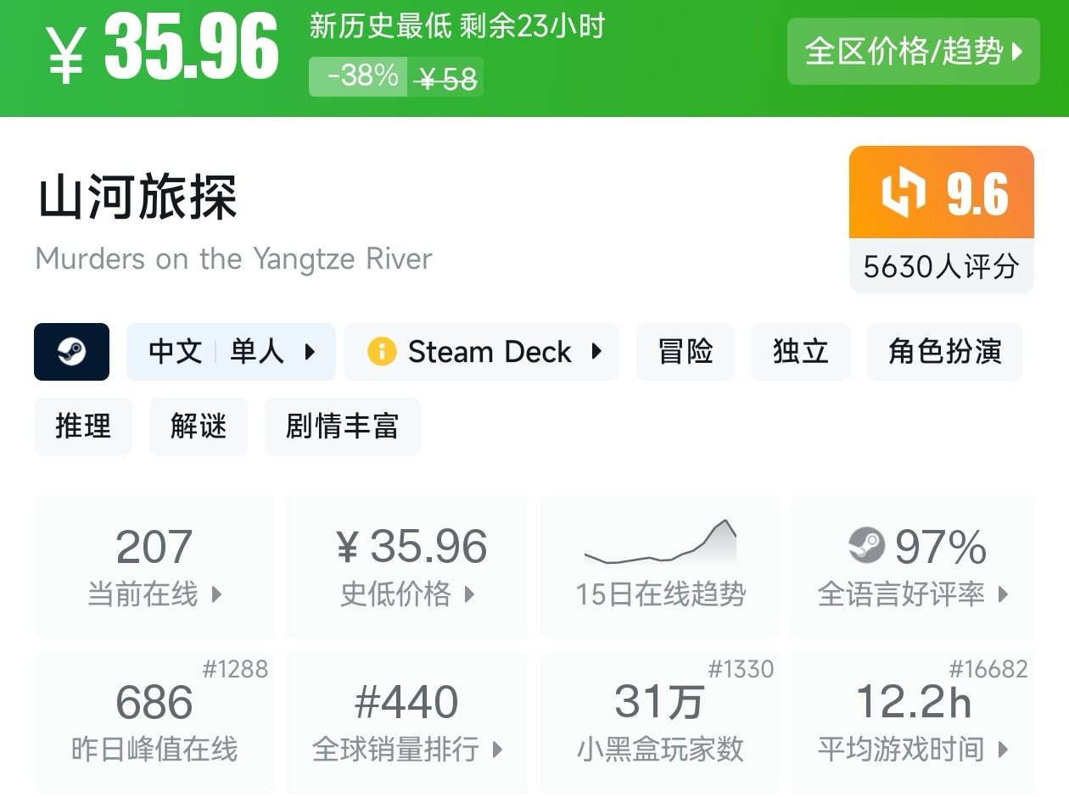Select the 冒险 genre tag
This screenshot has height=797, width=1069.
(685, 352)
